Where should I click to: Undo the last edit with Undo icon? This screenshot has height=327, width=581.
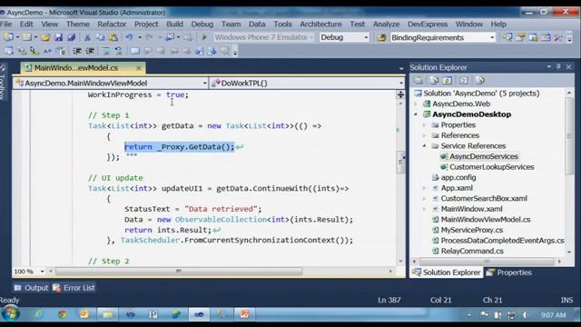pos(129,37)
